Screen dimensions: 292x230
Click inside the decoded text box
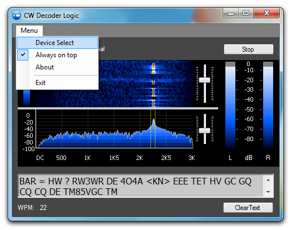coord(141,186)
